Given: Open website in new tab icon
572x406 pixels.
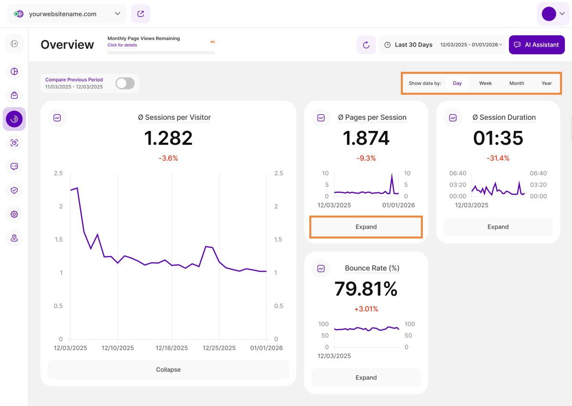Looking at the screenshot, I should [141, 14].
